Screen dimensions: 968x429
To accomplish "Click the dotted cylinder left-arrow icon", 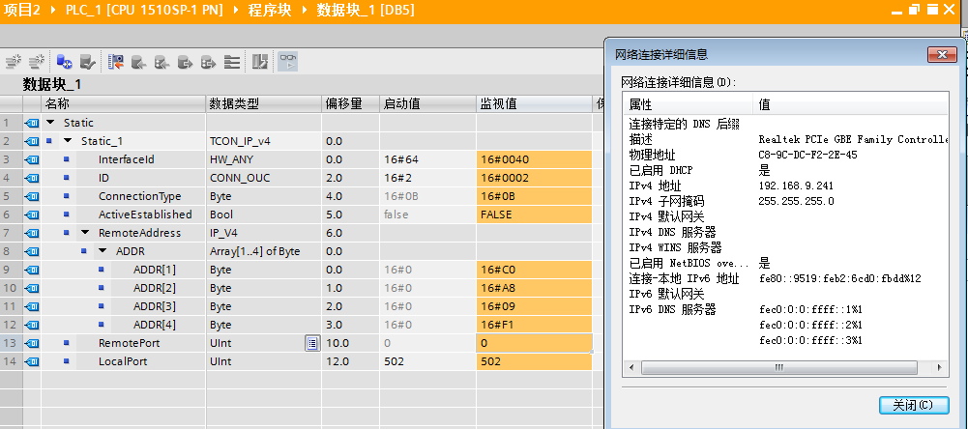I will click(x=161, y=61).
